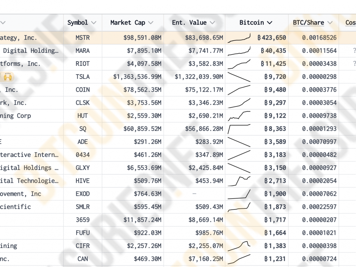Click the help icon beside the RIOT row

(x=354, y=63)
